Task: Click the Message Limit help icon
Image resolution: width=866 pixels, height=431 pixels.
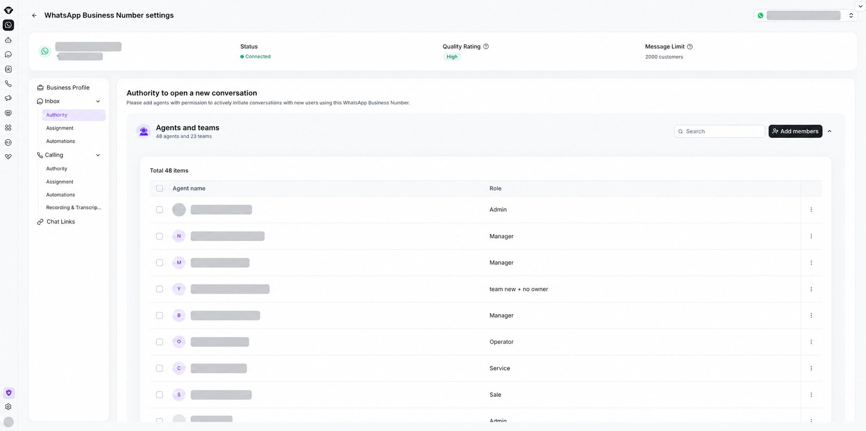Action: tap(690, 47)
